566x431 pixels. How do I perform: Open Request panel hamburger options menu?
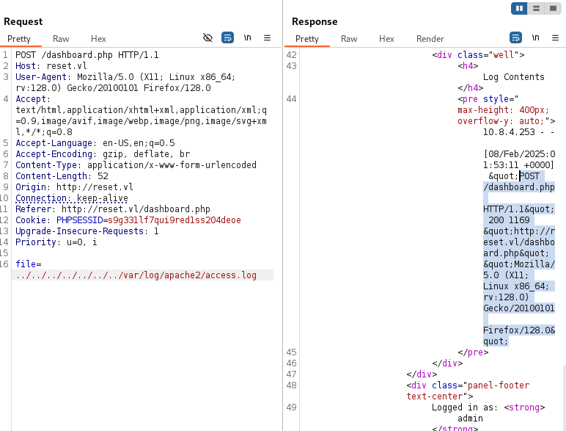pos(267,37)
